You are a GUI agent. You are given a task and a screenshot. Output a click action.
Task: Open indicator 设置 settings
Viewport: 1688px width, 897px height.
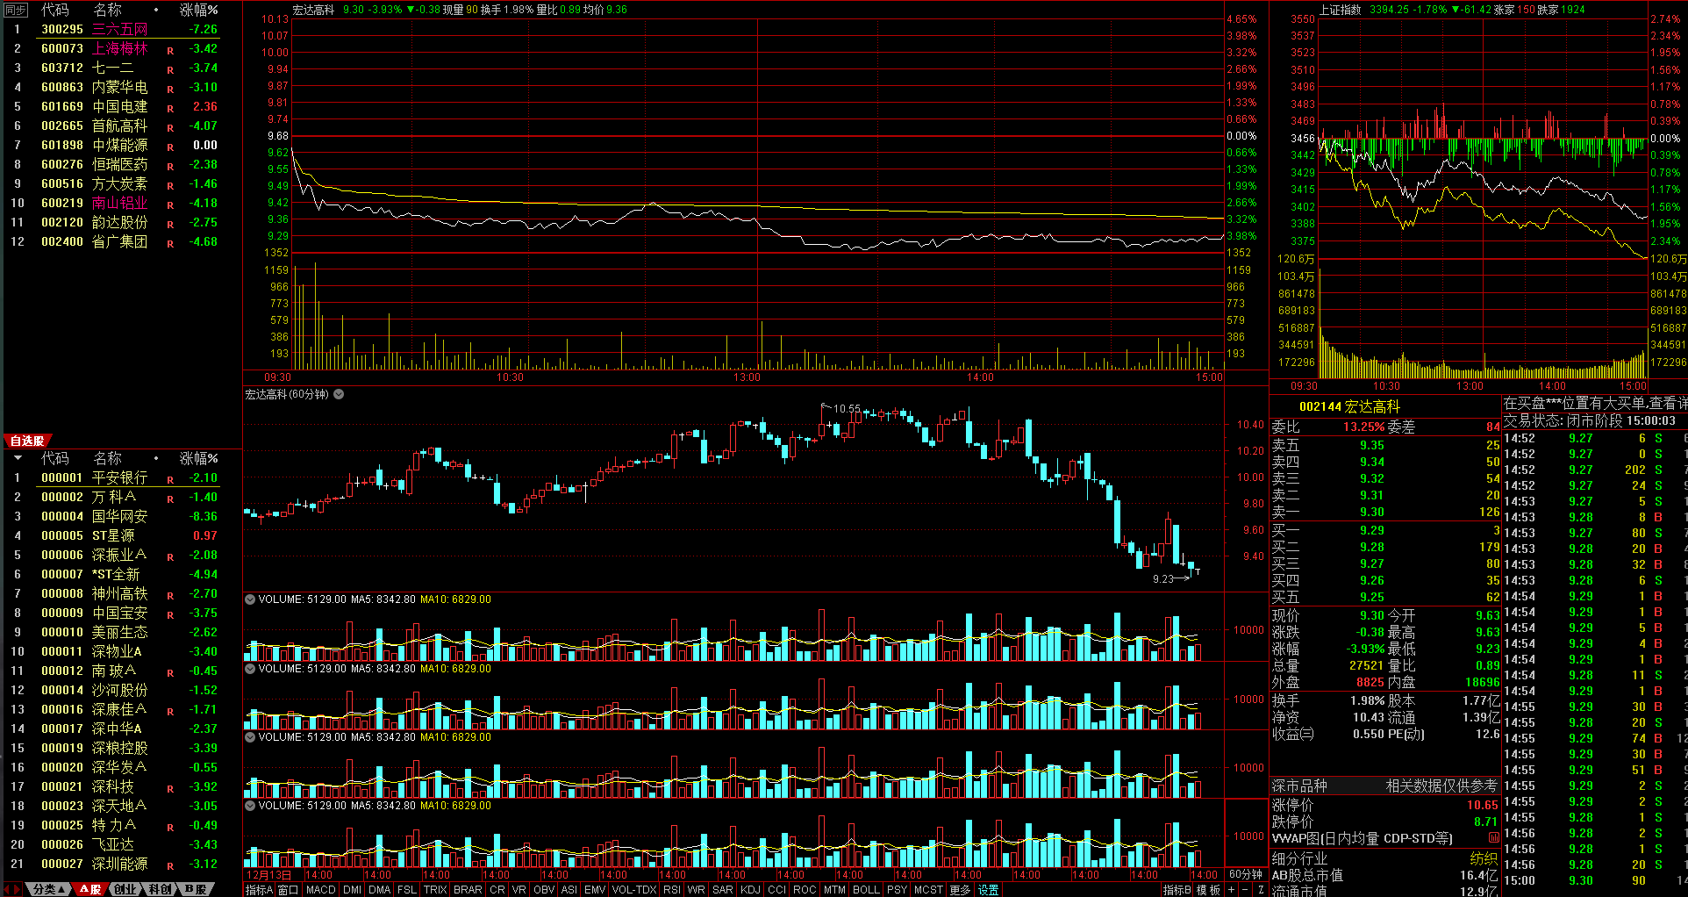(x=989, y=889)
